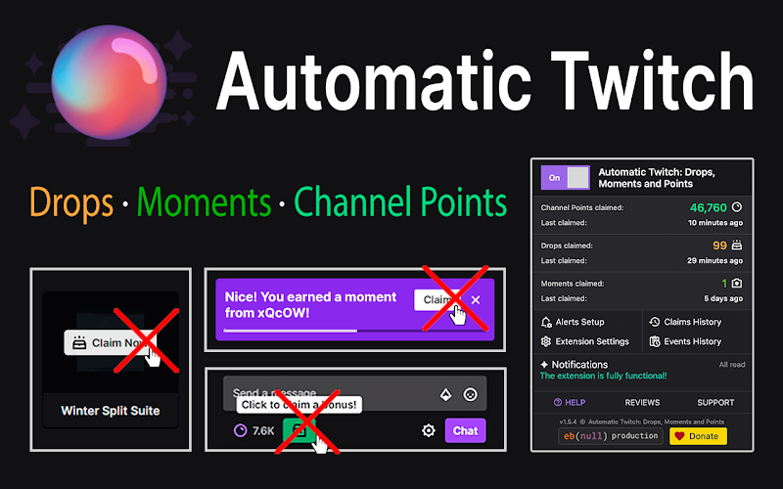
Task: Open Alerts Setup
Action: (x=573, y=322)
